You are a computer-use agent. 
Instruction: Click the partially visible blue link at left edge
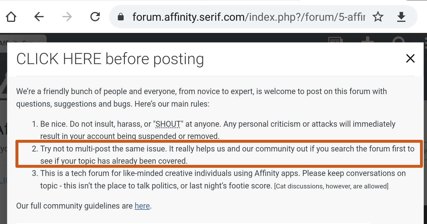[3, 181]
